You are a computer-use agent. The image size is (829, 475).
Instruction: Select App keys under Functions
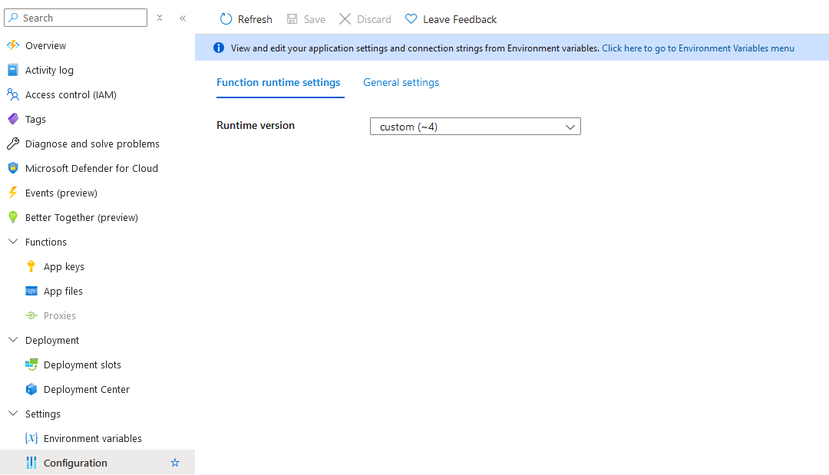(64, 267)
